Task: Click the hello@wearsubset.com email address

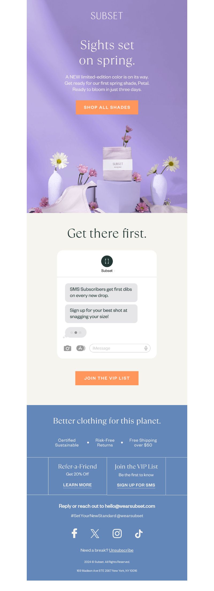Action: click(130, 506)
